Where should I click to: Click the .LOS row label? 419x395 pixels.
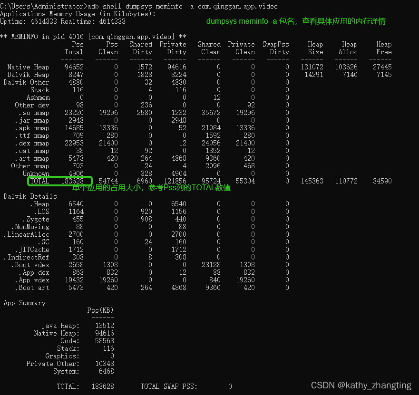42,212
